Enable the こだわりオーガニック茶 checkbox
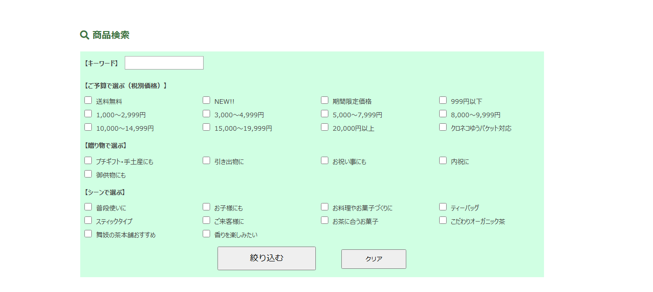This screenshot has height=292, width=653. click(x=443, y=220)
